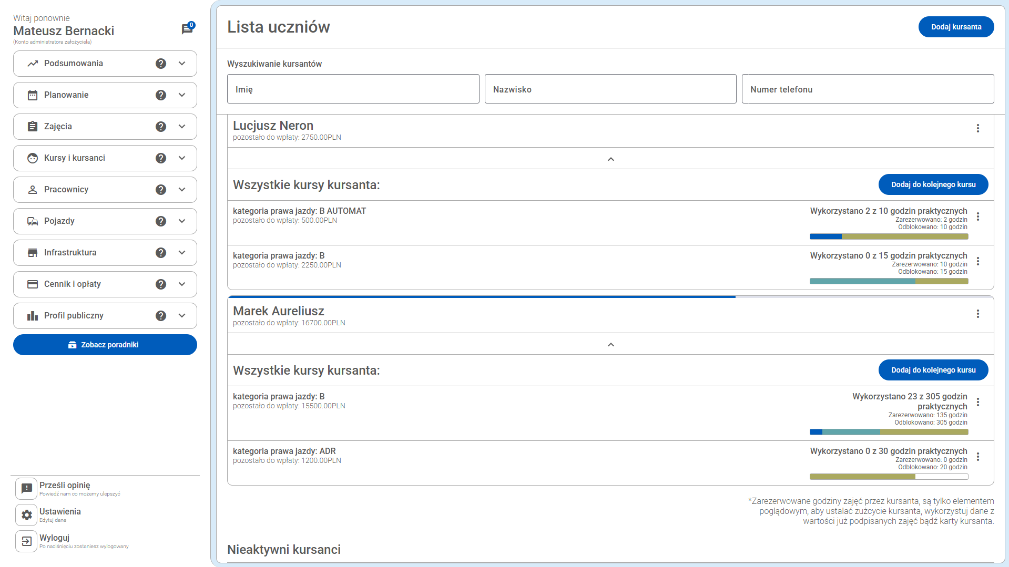The height and width of the screenshot is (567, 1009).
Task: Open three-dot menu for Lucjusz Neron
Action: tap(977, 128)
